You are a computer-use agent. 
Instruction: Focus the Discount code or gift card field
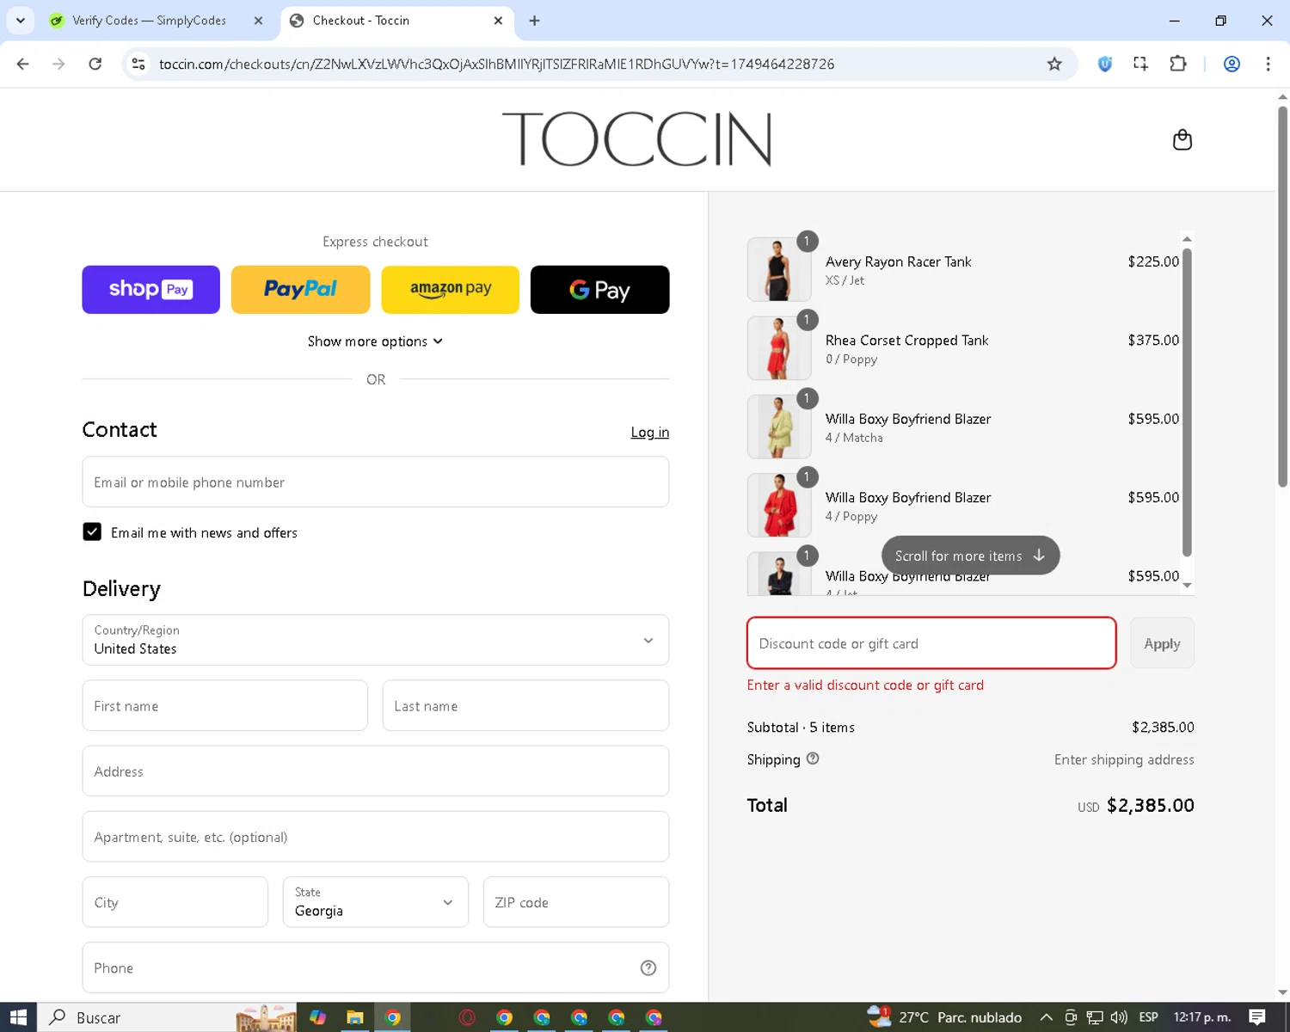click(x=931, y=643)
